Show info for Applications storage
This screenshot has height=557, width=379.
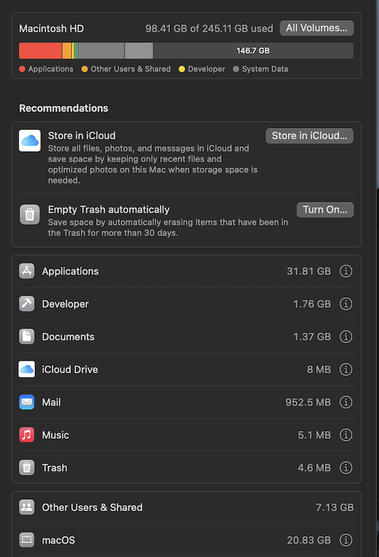point(346,271)
